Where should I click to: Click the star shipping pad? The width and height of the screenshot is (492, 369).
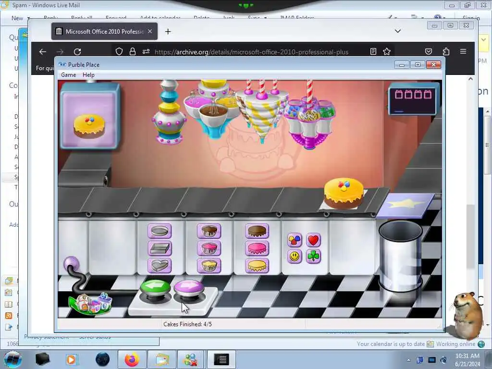tap(406, 206)
